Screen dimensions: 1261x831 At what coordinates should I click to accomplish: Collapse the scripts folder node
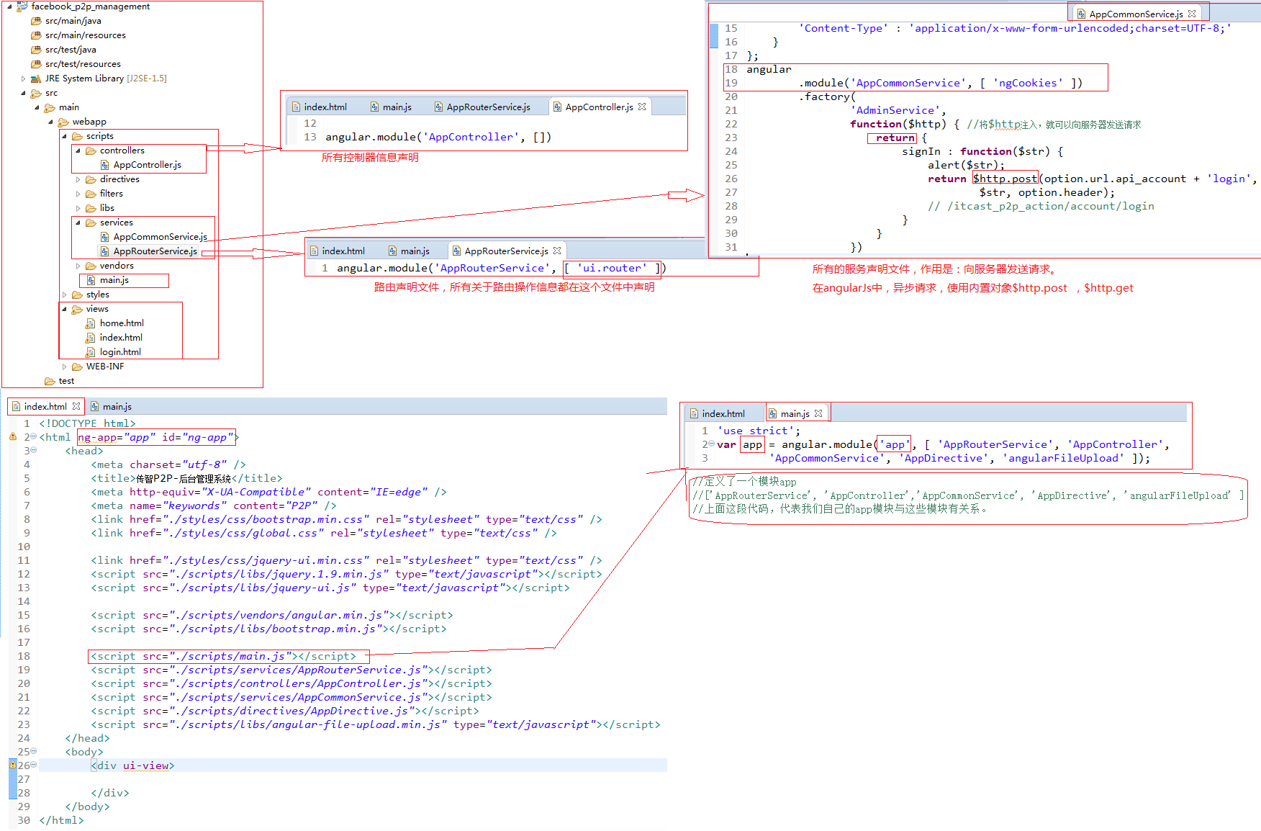(64, 136)
